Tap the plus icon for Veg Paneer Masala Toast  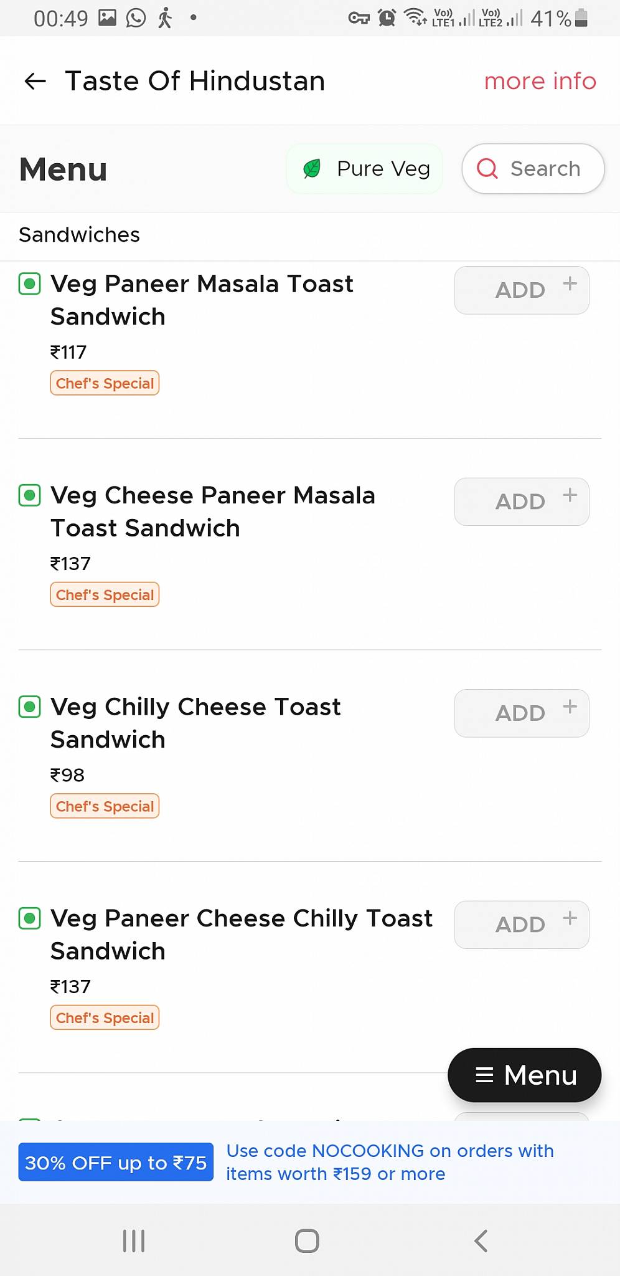point(570,283)
